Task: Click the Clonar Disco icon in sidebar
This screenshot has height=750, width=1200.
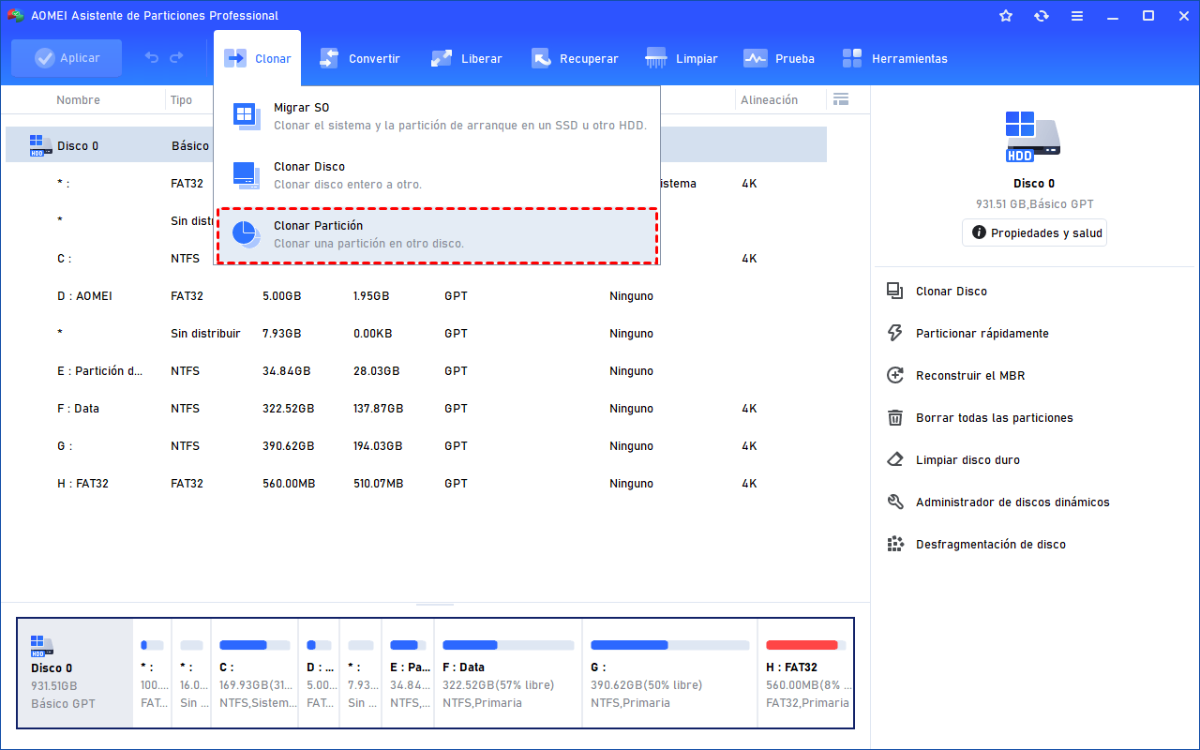Action: (895, 292)
